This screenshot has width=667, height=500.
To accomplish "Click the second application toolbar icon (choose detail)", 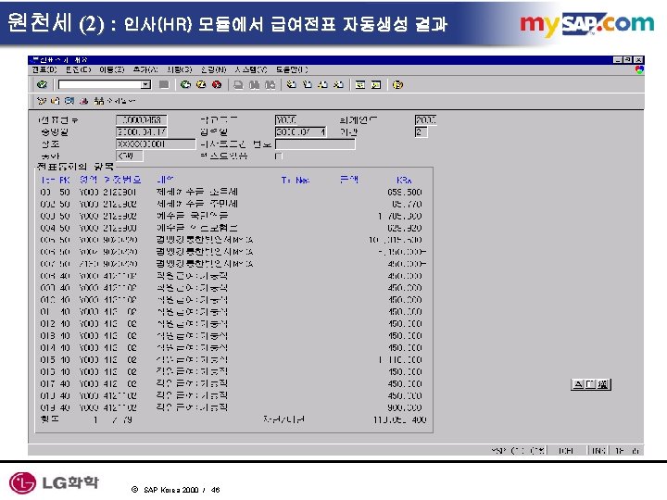I will click(x=56, y=101).
